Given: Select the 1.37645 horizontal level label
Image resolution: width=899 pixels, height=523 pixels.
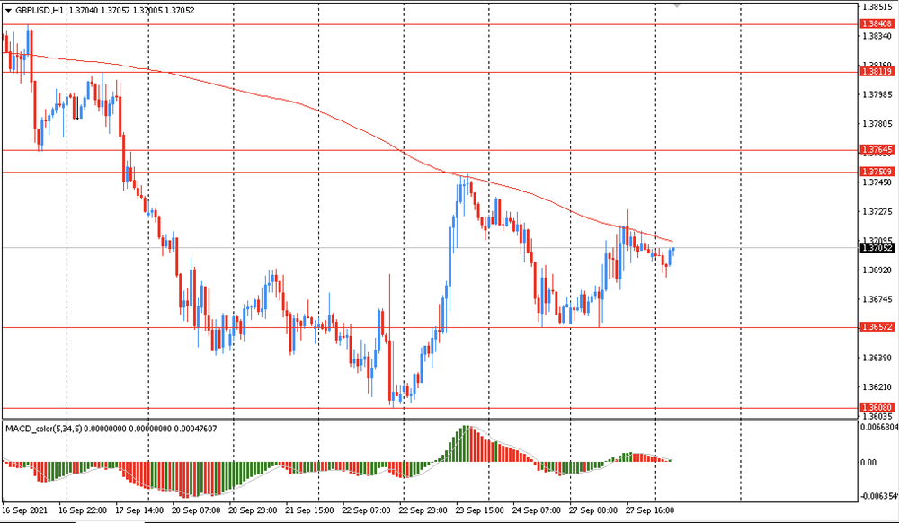Looking at the screenshot, I should coord(877,149).
